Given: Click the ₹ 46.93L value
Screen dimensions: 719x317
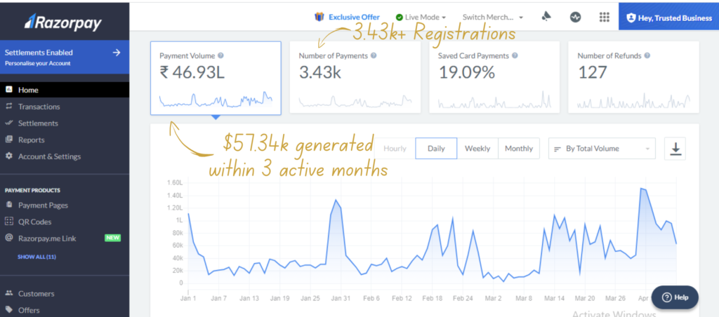Looking at the screenshot, I should tap(192, 72).
